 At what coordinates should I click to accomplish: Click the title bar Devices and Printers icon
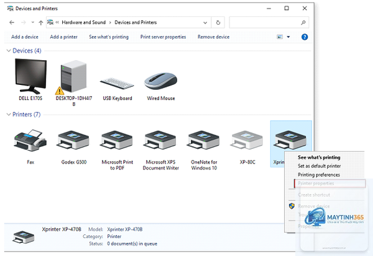(x=10, y=9)
